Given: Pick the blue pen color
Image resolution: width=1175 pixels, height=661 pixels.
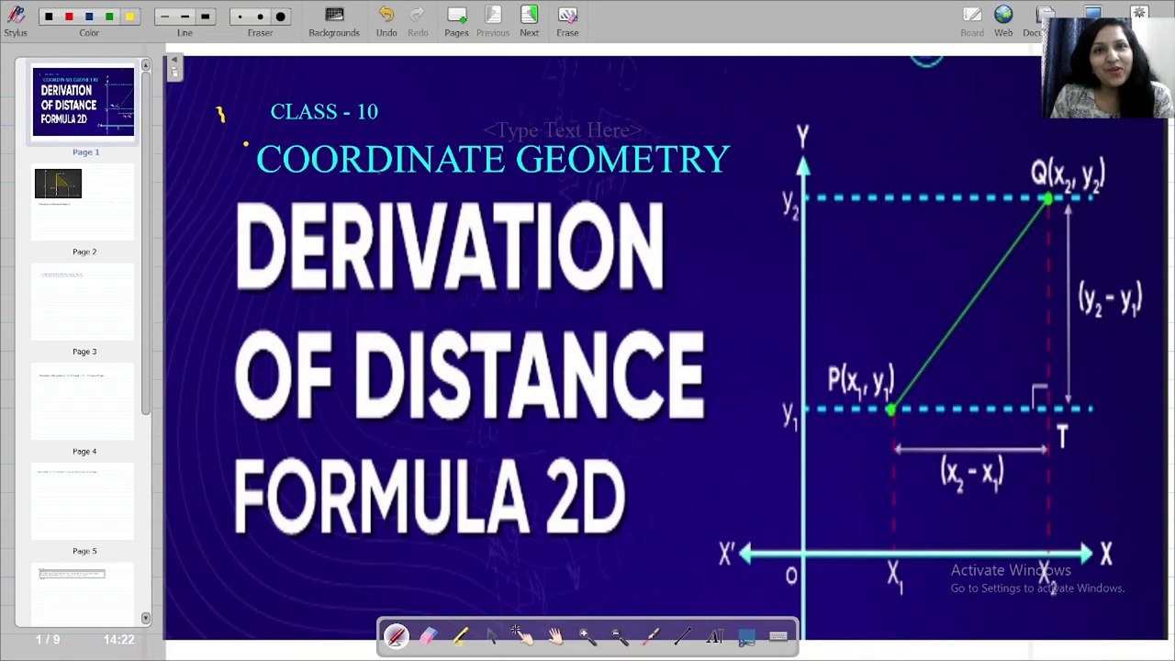Looking at the screenshot, I should [x=89, y=17].
